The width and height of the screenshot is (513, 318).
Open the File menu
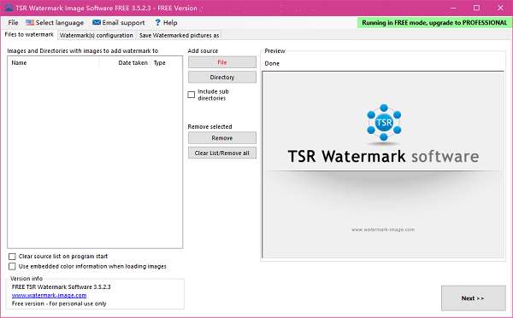[13, 22]
